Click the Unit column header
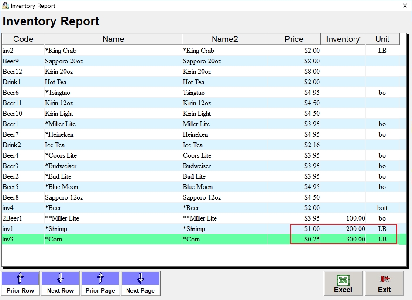 point(382,39)
